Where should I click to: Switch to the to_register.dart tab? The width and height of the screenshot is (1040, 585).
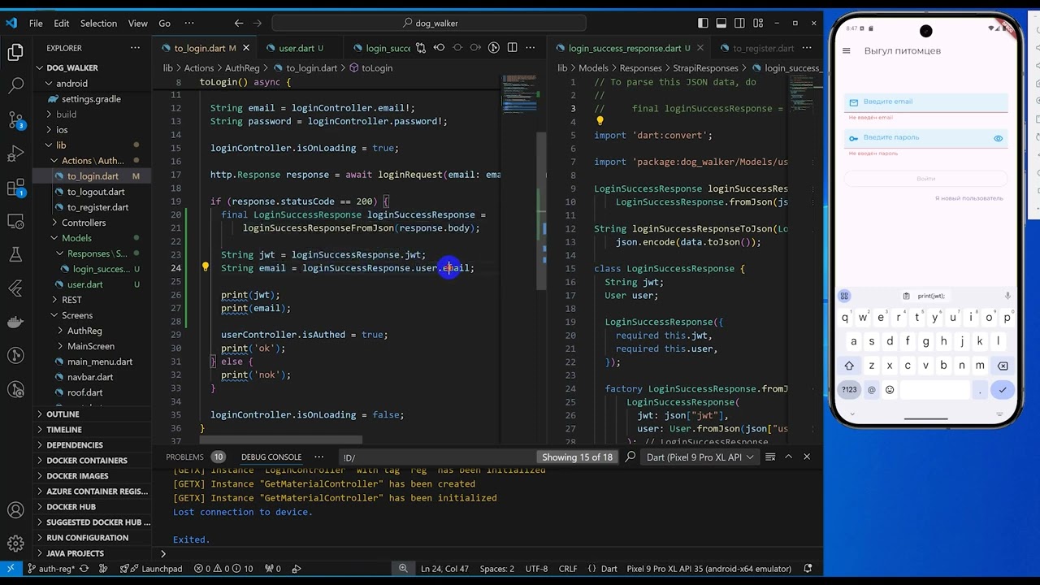pos(763,48)
